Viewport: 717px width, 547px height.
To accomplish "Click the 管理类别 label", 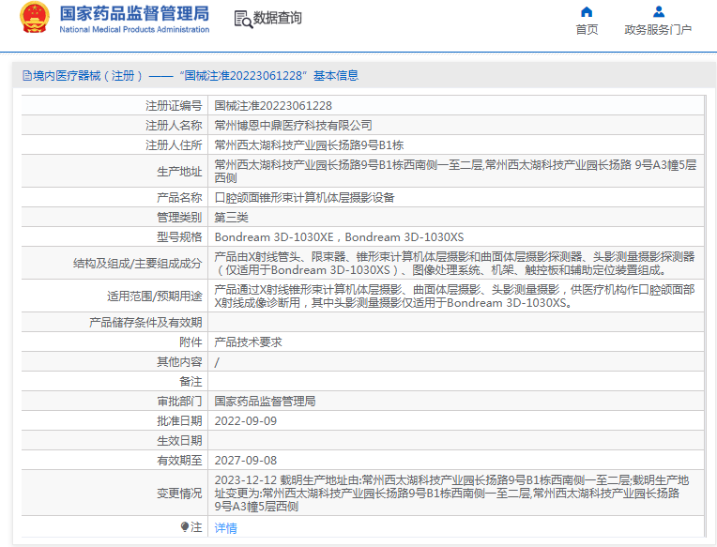I will click(179, 218).
